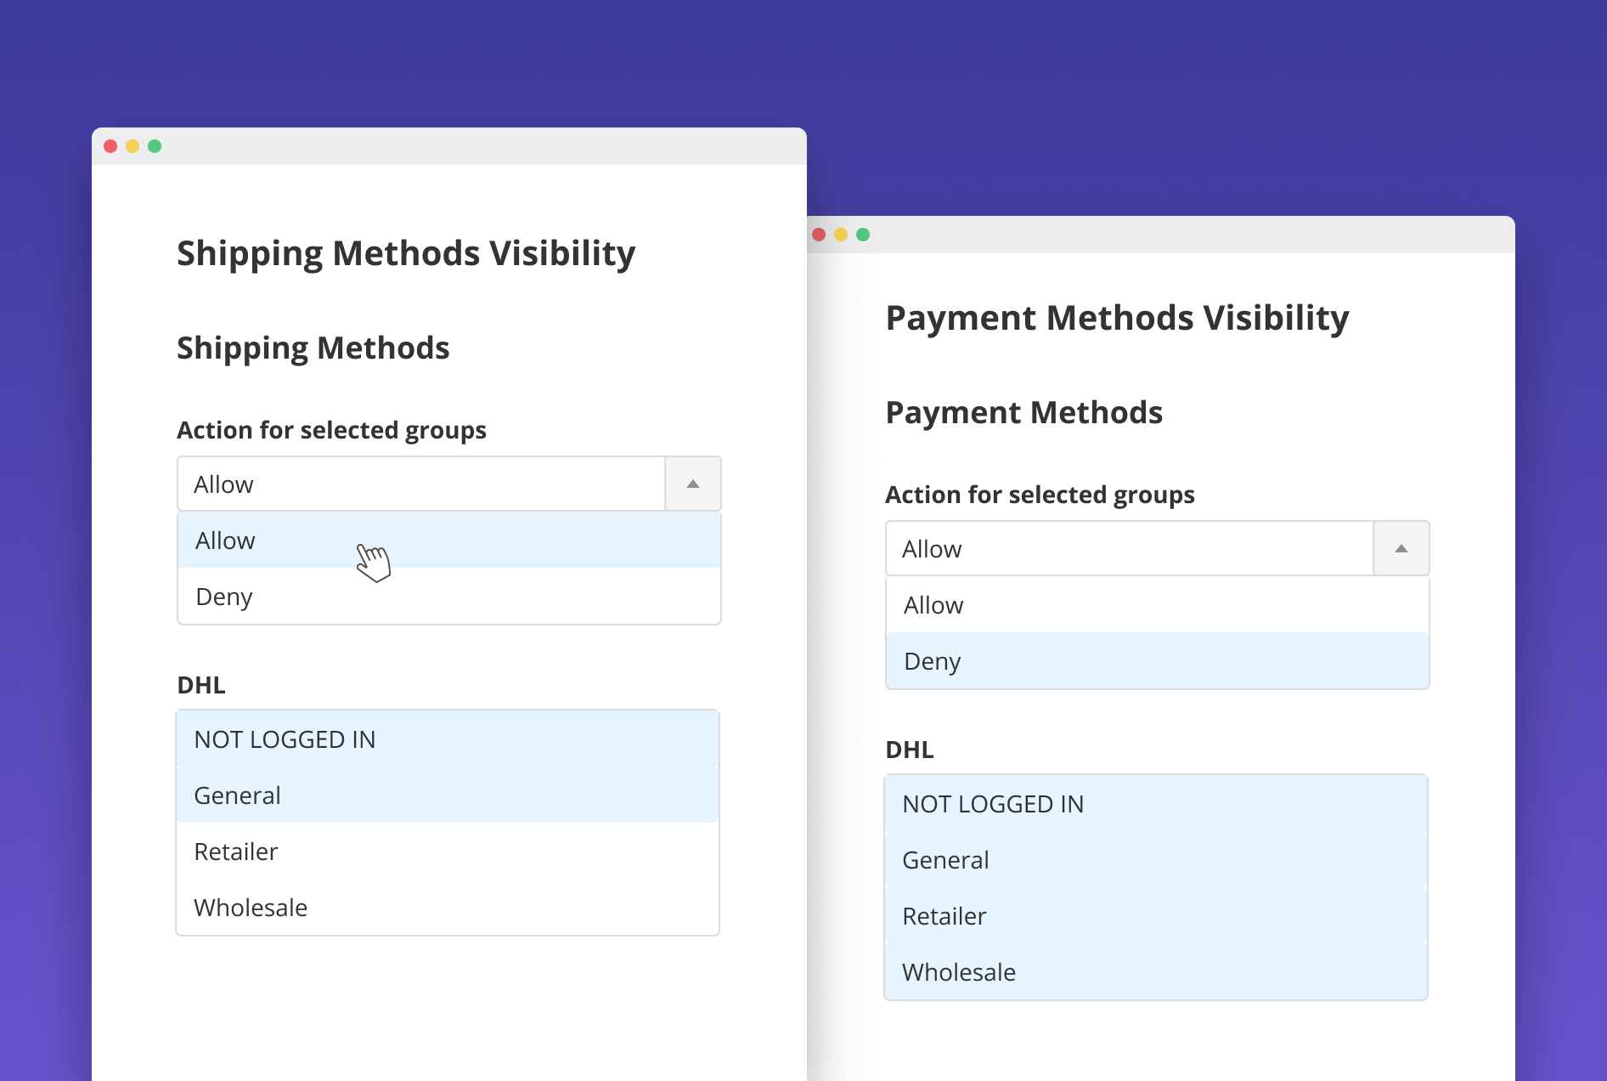Collapse the Payment action dropdown arrow
Screen dimensions: 1607x1081
pos(1401,548)
